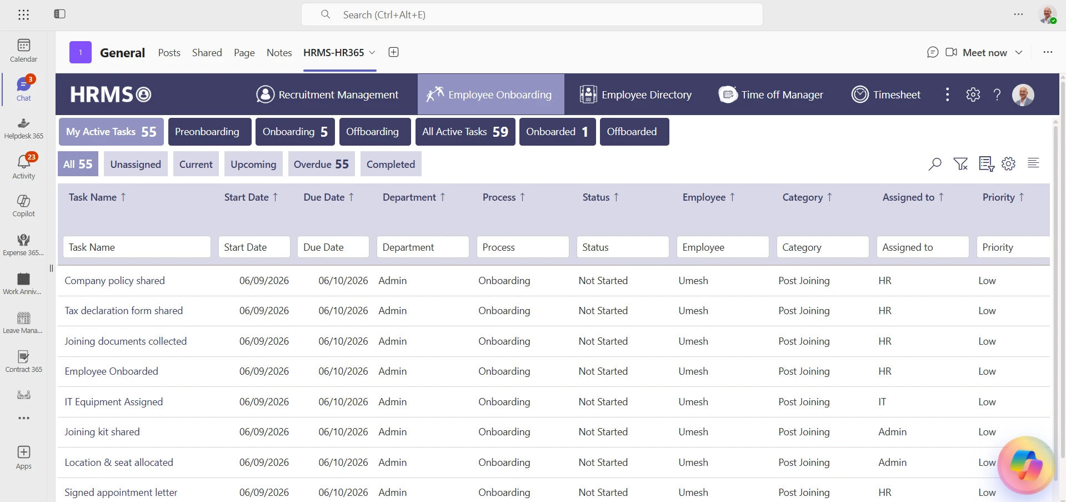
Task: Open Calendar in the Teams sidebar
Action: [23, 51]
